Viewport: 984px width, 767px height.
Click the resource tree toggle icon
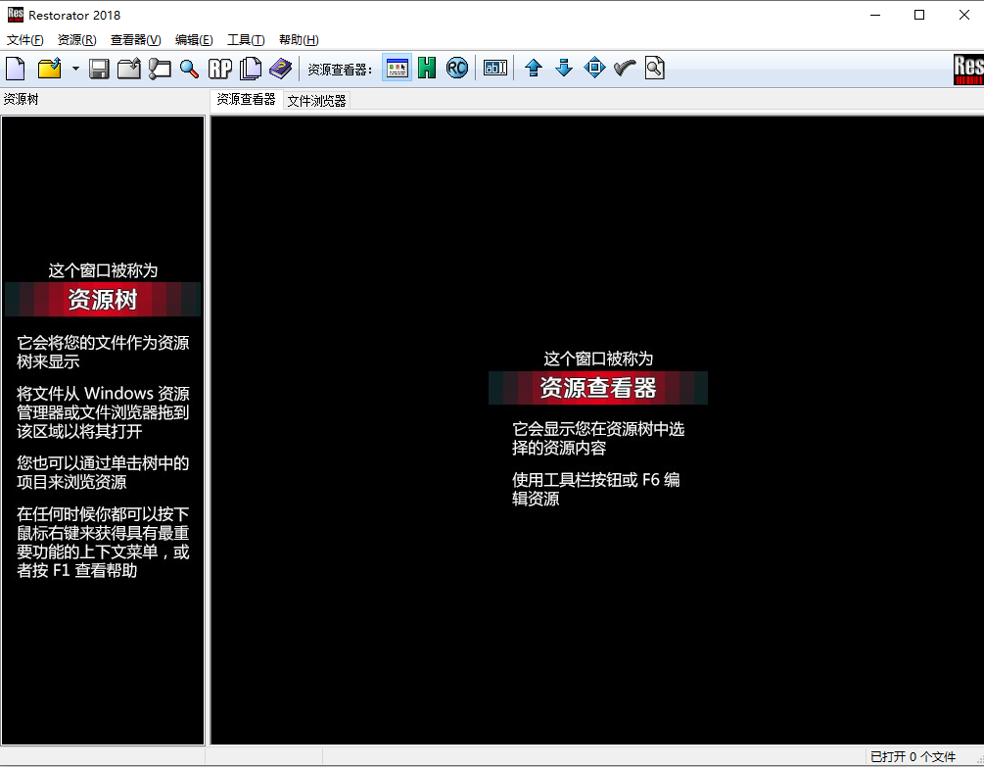click(x=160, y=69)
